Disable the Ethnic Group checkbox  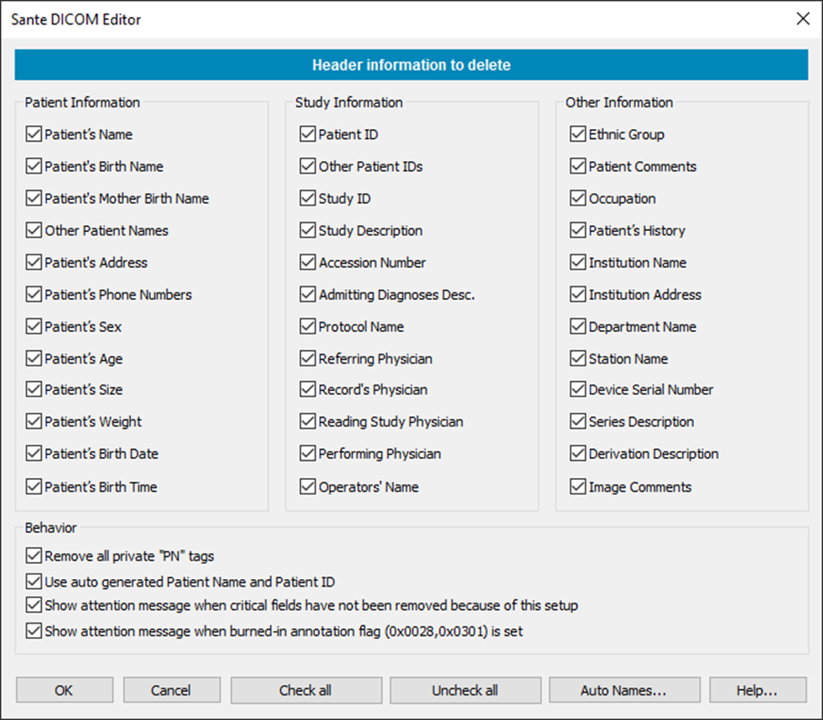pos(577,135)
